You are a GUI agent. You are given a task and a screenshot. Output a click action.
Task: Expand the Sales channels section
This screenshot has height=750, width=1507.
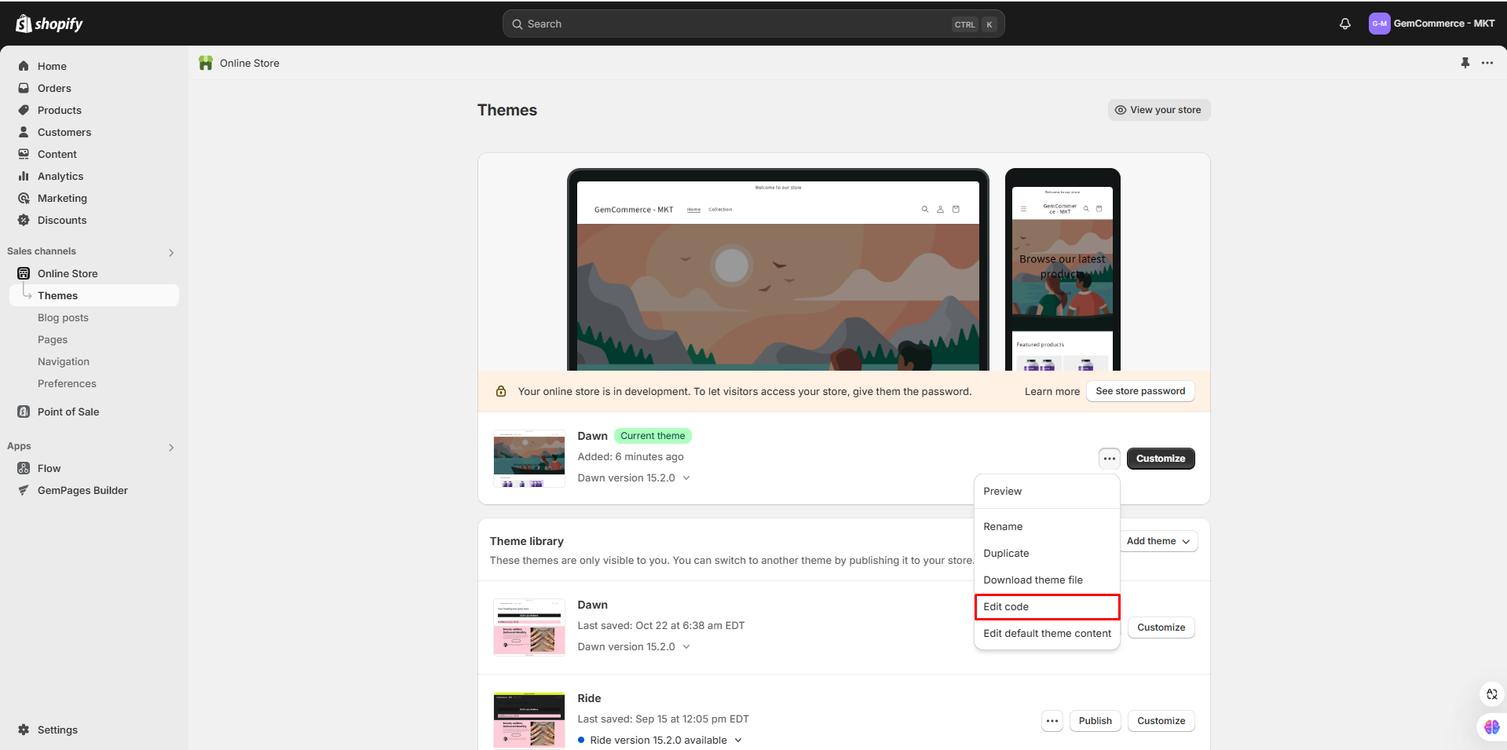point(171,252)
